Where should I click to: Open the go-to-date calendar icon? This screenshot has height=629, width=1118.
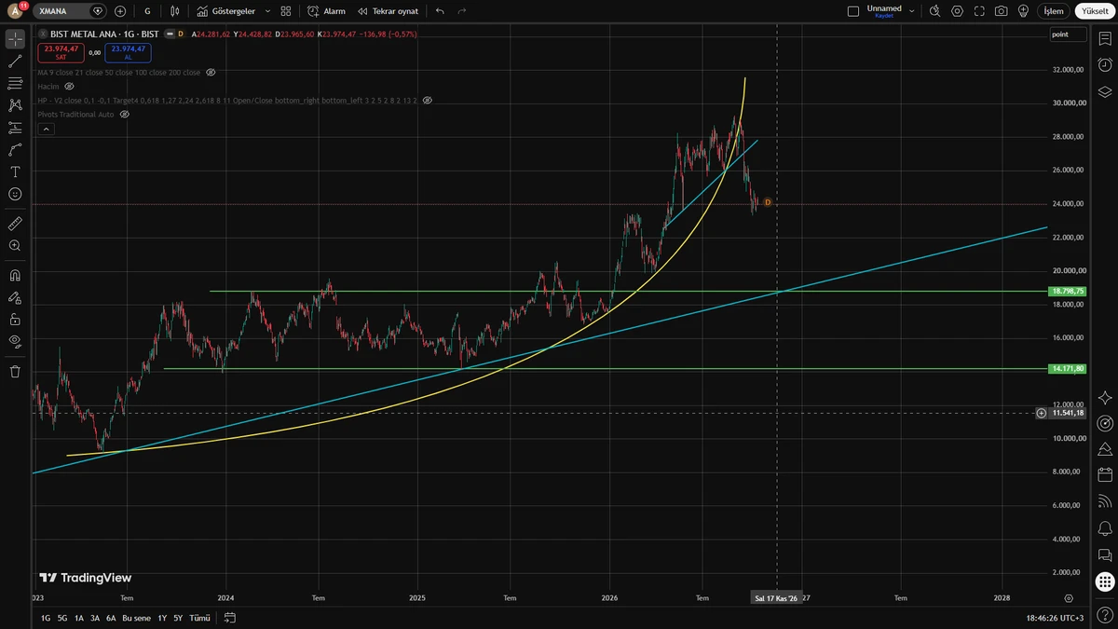(x=230, y=618)
